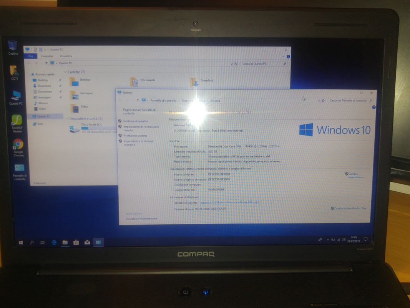Image resolution: width=410 pixels, height=308 pixels.
Task: Click Cerca nel Pannello di controllo field
Action: (350, 100)
